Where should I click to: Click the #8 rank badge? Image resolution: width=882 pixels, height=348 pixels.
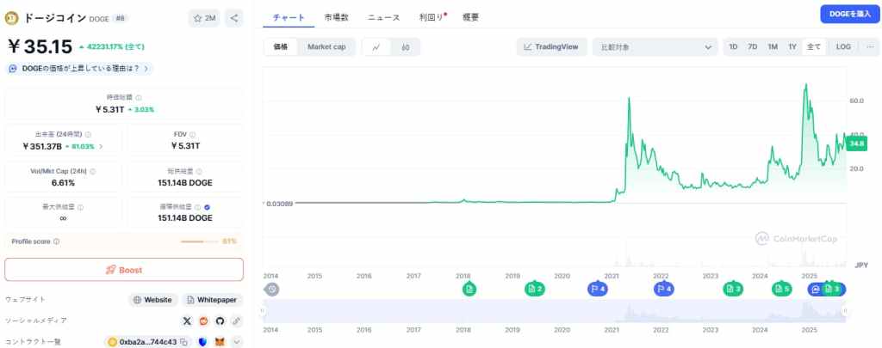[x=121, y=19]
